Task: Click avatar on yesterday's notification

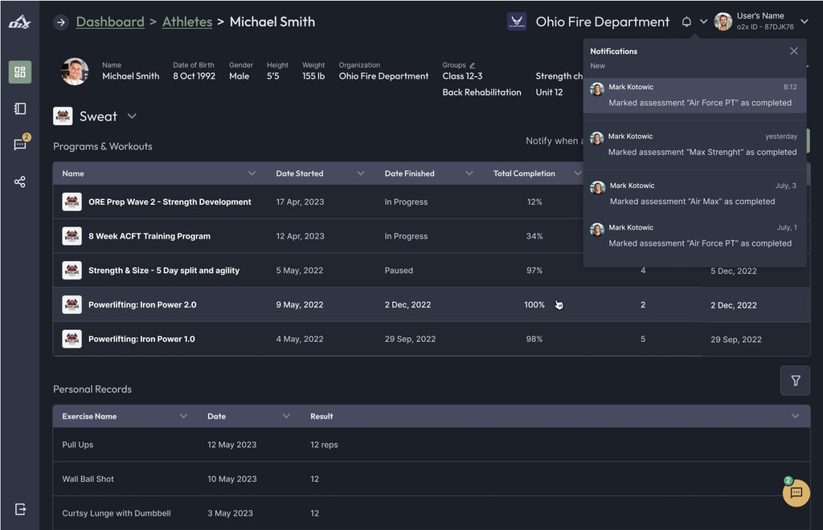Action: [x=597, y=138]
